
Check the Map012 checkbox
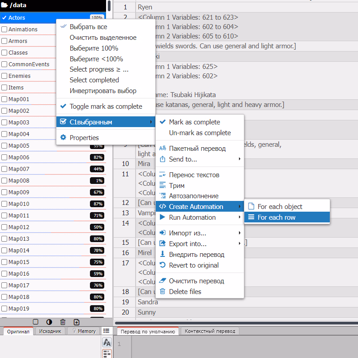coord(4,227)
